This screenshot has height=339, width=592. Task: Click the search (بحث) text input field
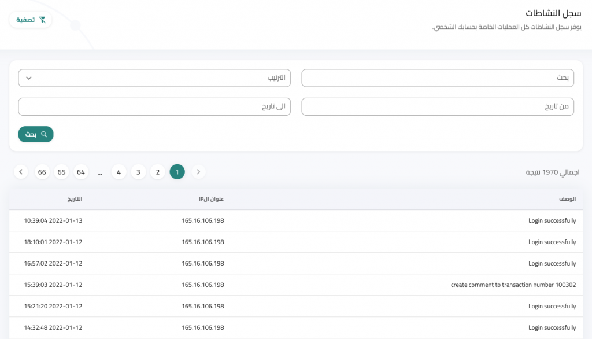(x=438, y=78)
